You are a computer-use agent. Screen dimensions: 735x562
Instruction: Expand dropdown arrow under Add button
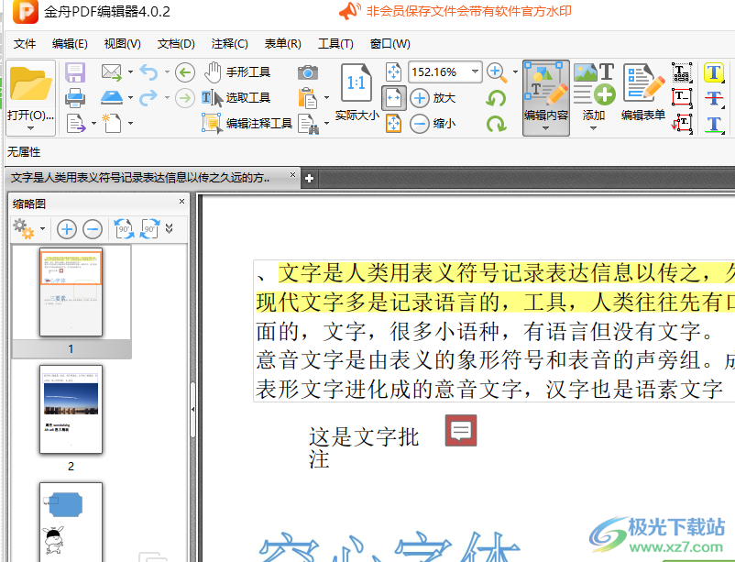coord(594,128)
